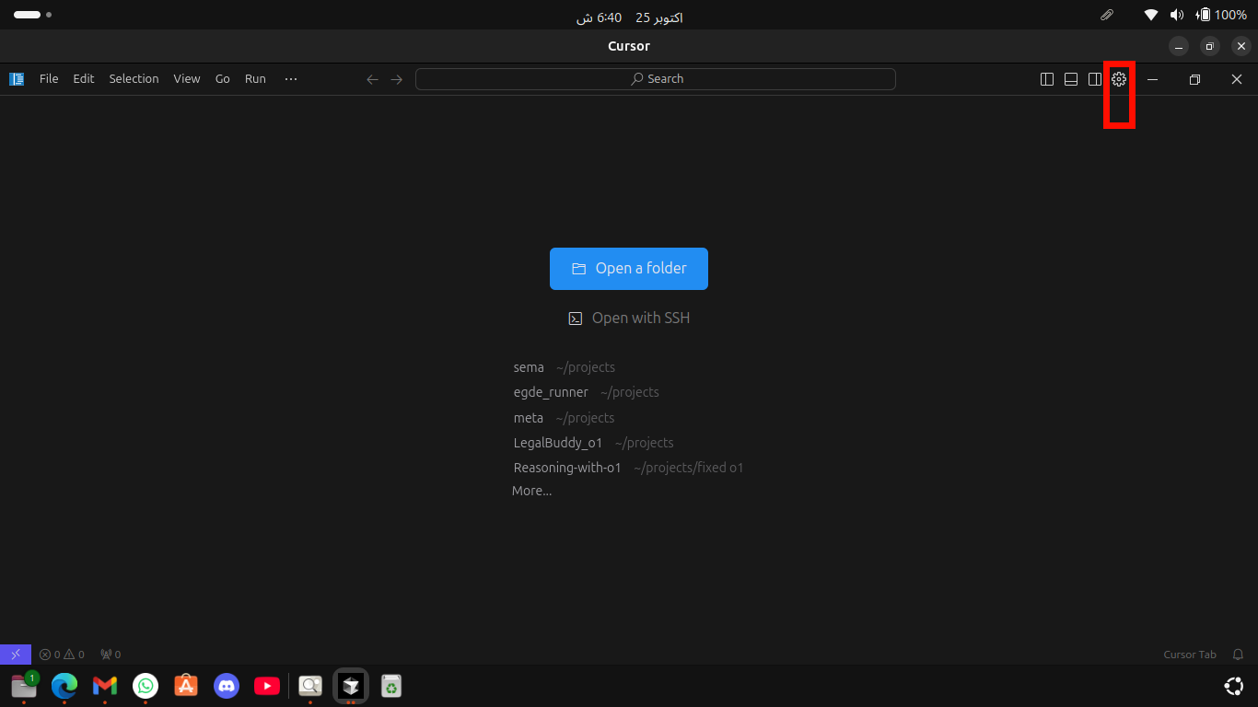Open YouTube from dock

click(x=267, y=686)
